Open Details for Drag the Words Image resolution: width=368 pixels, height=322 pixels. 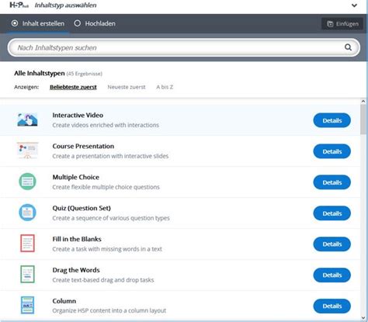332,275
